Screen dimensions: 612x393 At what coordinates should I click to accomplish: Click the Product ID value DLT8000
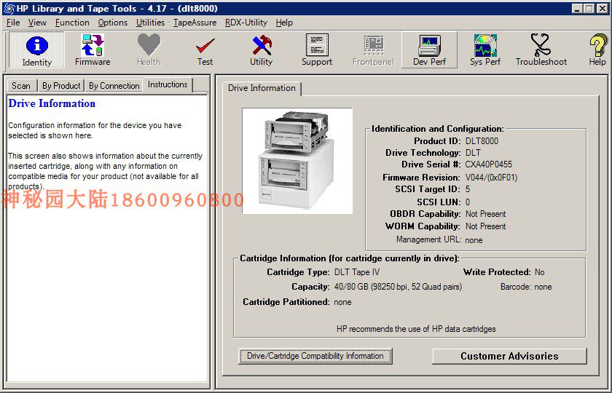click(x=482, y=141)
